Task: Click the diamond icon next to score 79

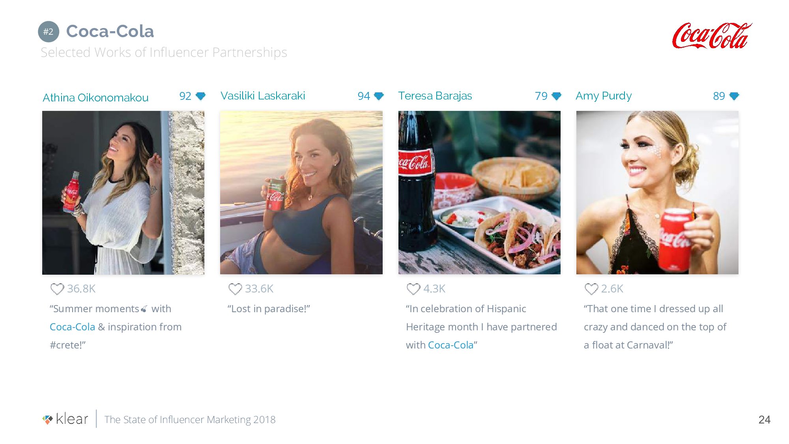Action: (557, 96)
